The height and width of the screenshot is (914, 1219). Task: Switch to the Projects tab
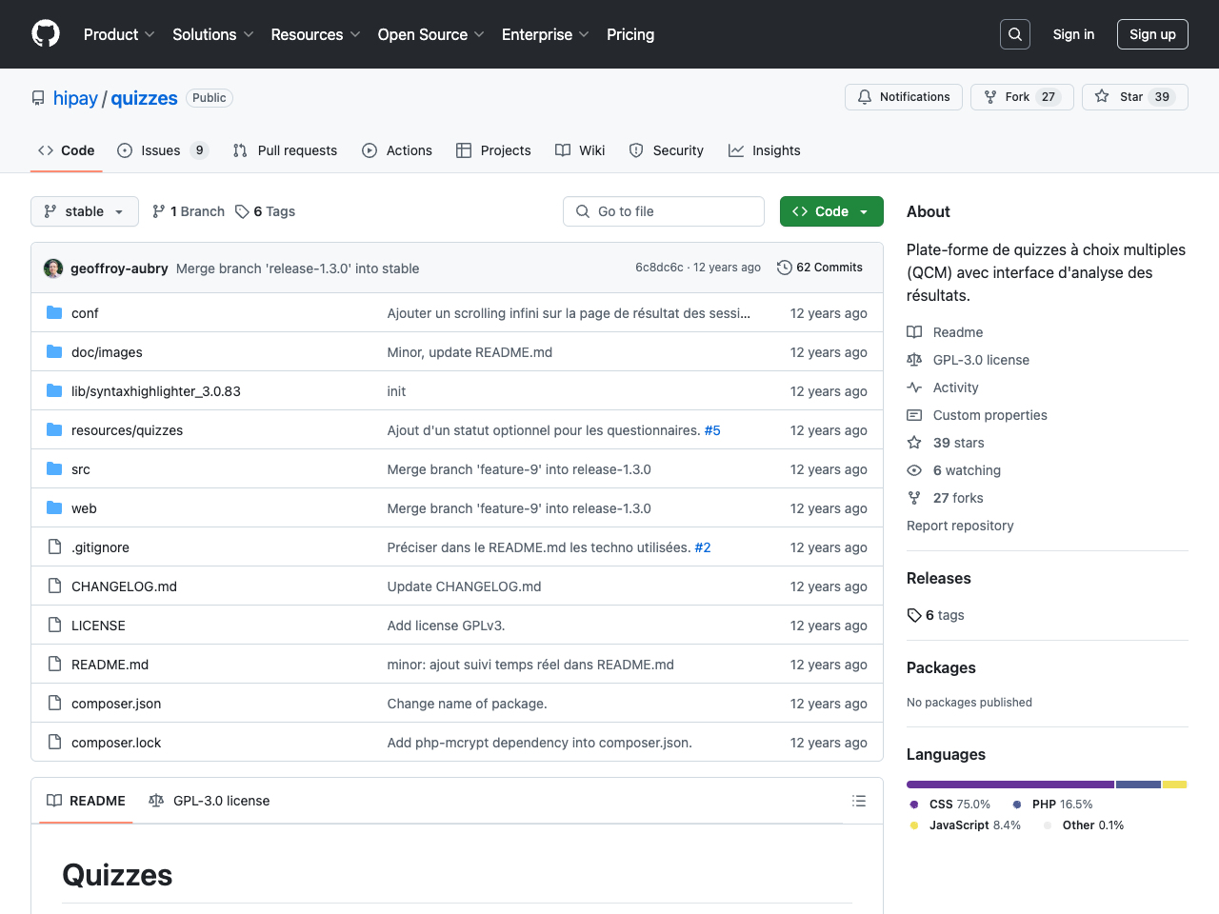tap(493, 150)
